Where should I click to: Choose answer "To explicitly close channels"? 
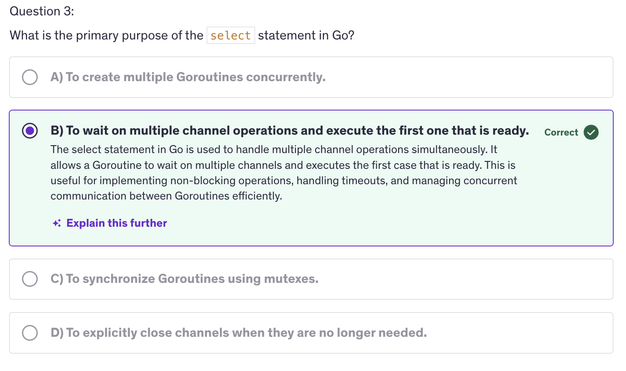point(238,333)
